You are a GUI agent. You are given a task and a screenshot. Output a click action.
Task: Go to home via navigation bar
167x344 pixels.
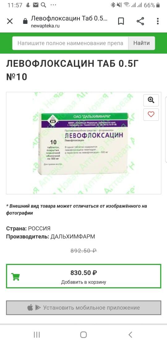point(83,335)
